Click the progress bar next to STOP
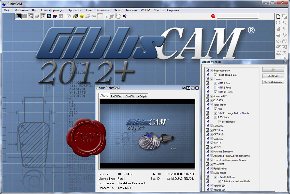 tap(238, 17)
